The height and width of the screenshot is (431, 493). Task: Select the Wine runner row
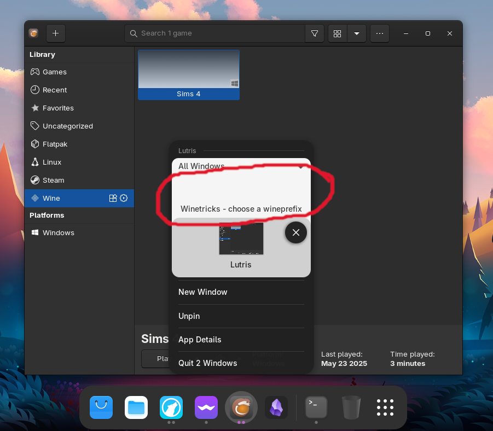pyautogui.click(x=79, y=198)
